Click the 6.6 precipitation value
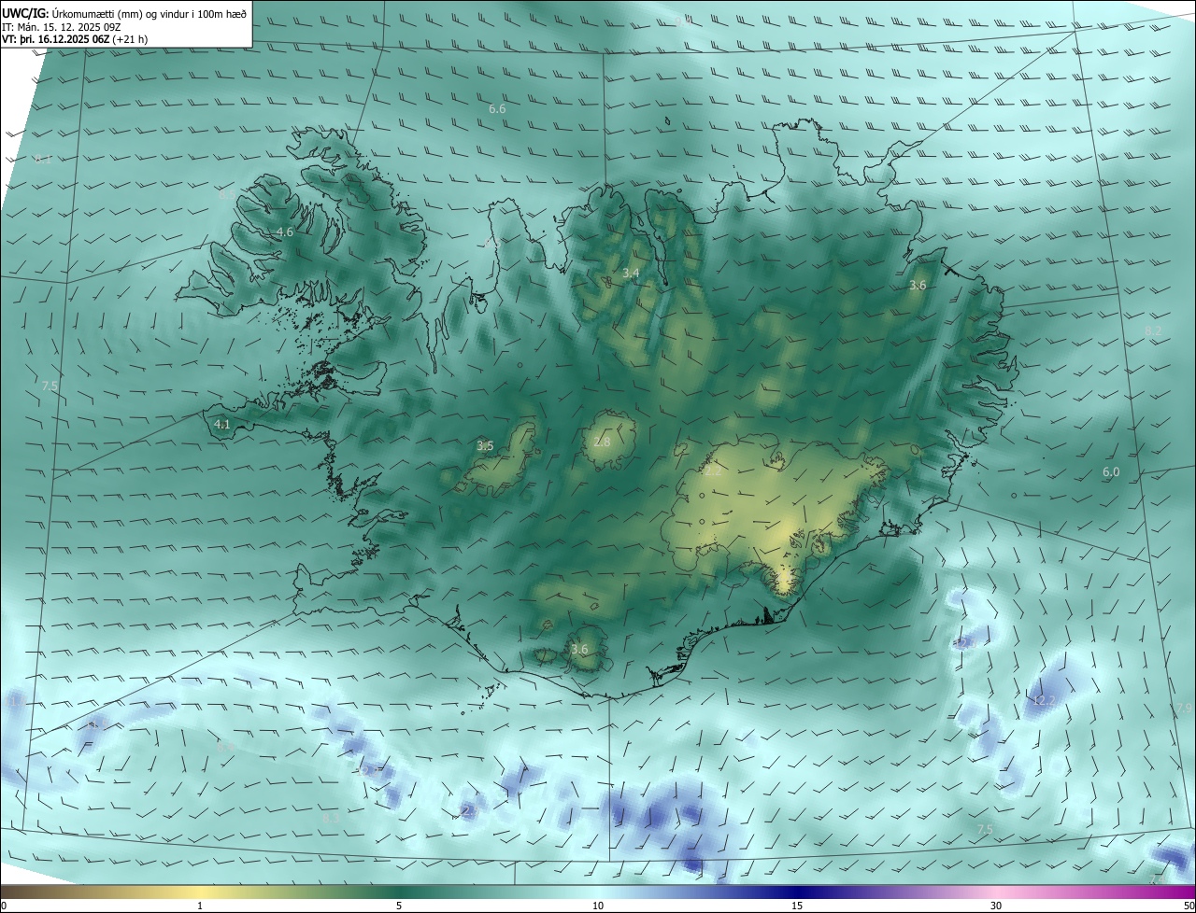The image size is (1196, 913). [x=497, y=109]
